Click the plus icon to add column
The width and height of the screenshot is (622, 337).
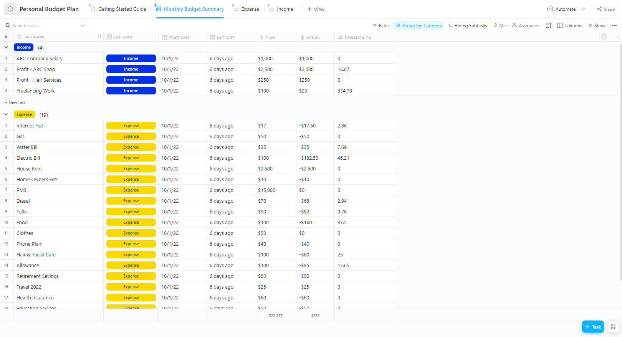pos(604,37)
